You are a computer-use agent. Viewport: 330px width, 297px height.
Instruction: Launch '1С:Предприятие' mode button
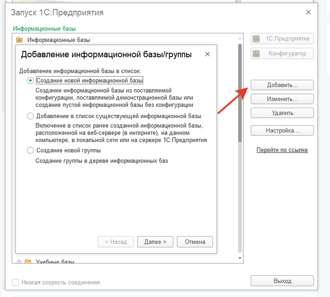coord(282,39)
